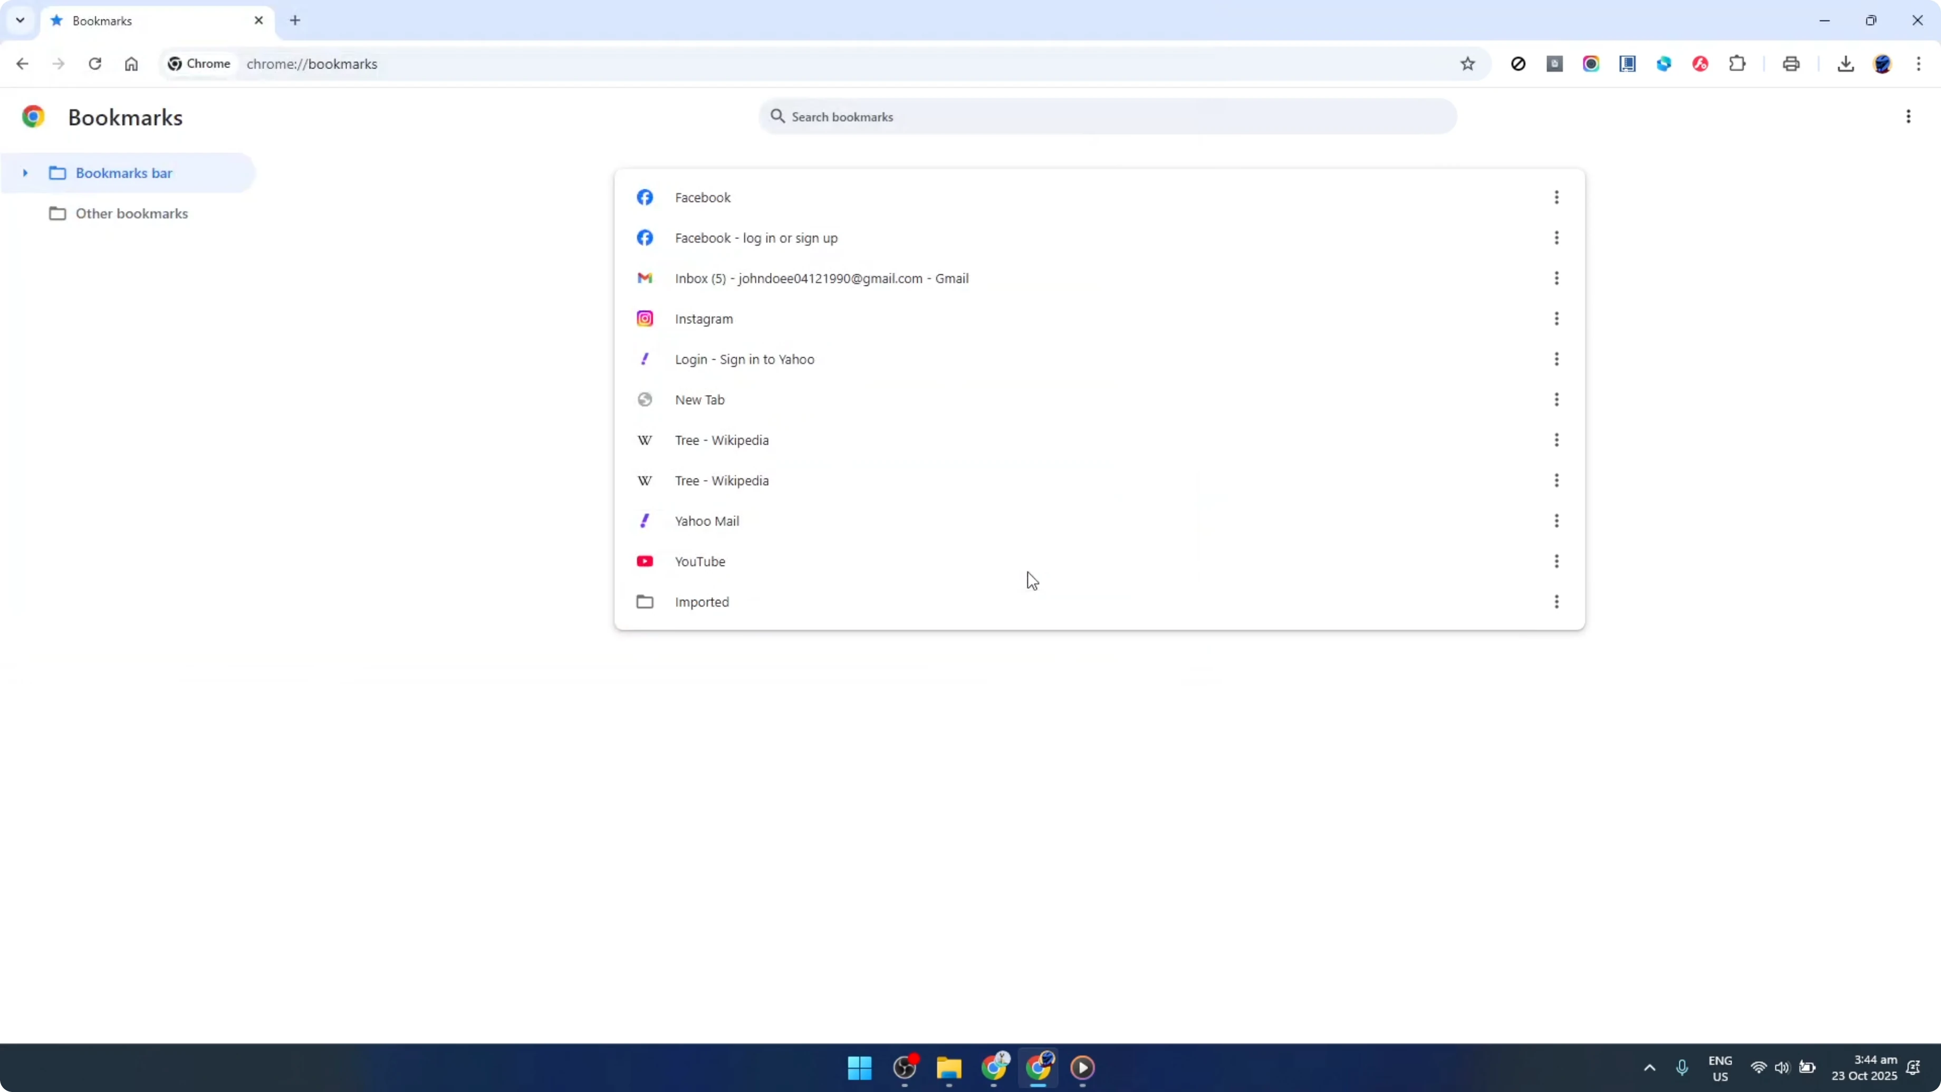Image resolution: width=1941 pixels, height=1092 pixels.
Task: Open the clock showing 3:44 am
Action: tap(1864, 1068)
